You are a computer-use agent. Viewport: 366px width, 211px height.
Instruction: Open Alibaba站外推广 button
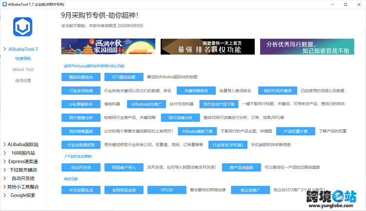click(146, 104)
